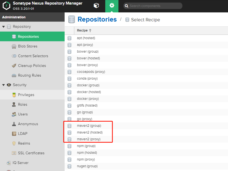
Task: Select the go (proxy) recipe
Action: point(146,119)
